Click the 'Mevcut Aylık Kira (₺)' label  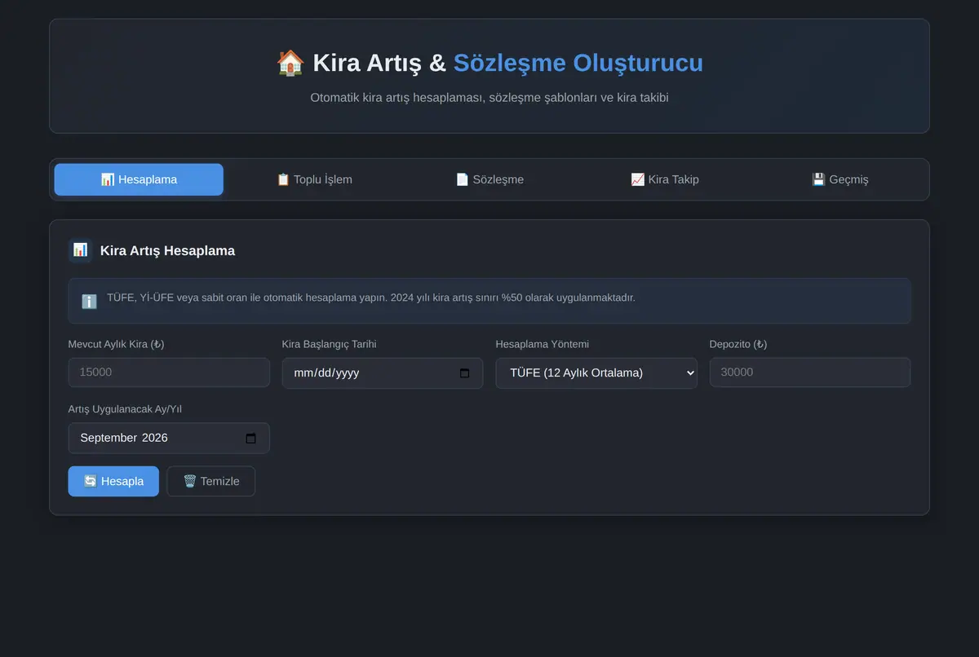[x=116, y=344]
